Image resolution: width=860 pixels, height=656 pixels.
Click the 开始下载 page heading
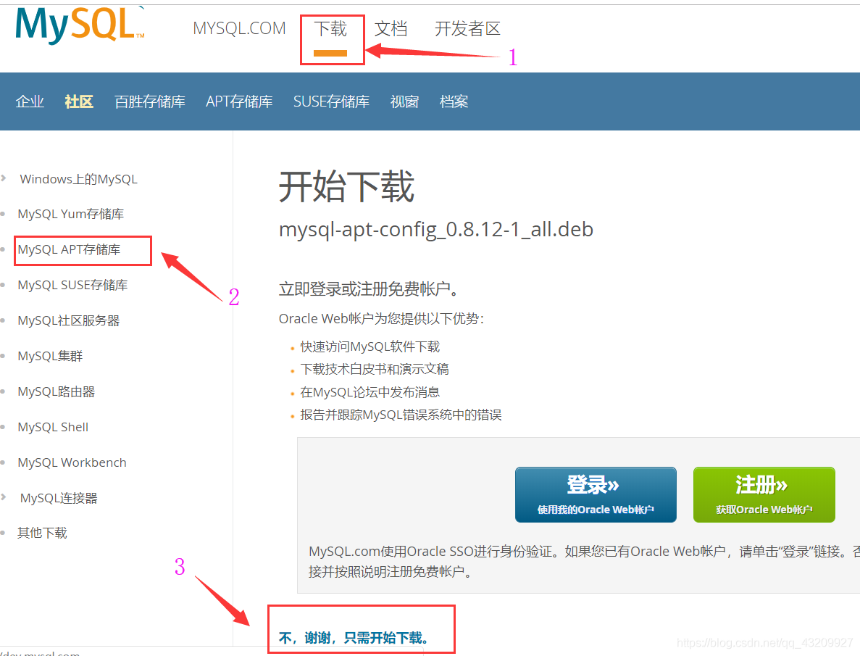coord(346,186)
